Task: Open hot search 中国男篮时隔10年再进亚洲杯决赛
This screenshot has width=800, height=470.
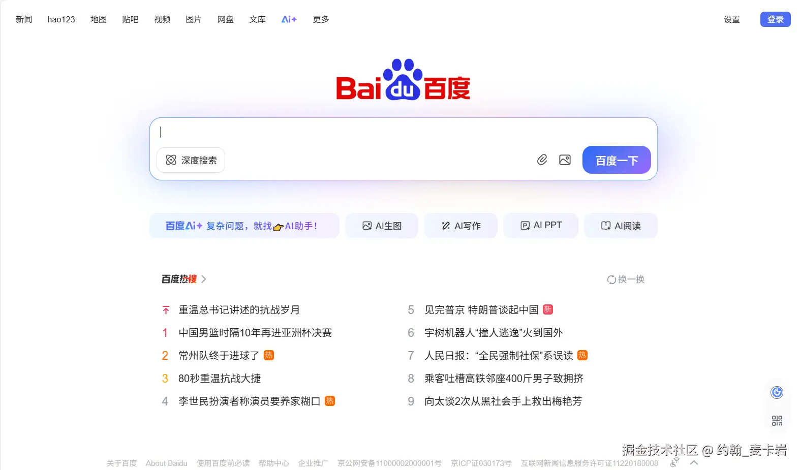Action: pos(255,332)
